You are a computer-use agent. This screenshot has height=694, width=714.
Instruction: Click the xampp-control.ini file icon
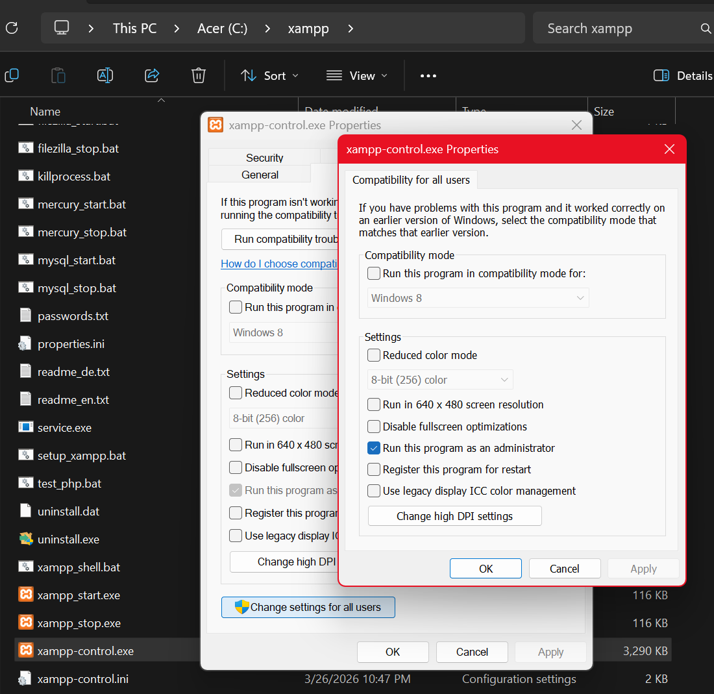click(25, 678)
